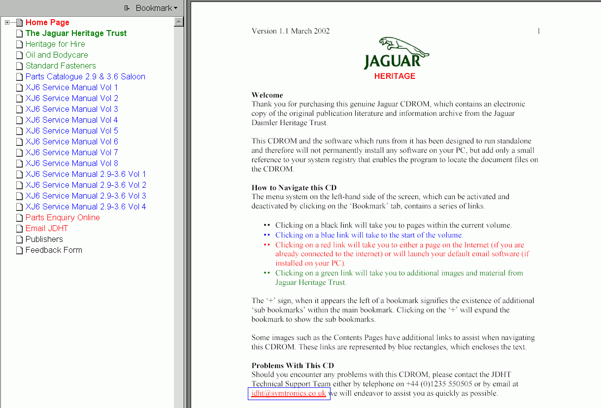The image size is (601, 408).
Task: Open XJ6 Service Manual 2.9-3.6 Vol 1
Action: coord(86,174)
